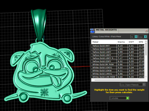Select the White Gold:10KX1 row
149x111 pixels.
(118, 68)
